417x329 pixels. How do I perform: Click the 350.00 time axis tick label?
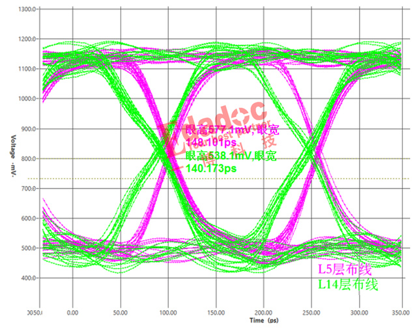coord(401,313)
